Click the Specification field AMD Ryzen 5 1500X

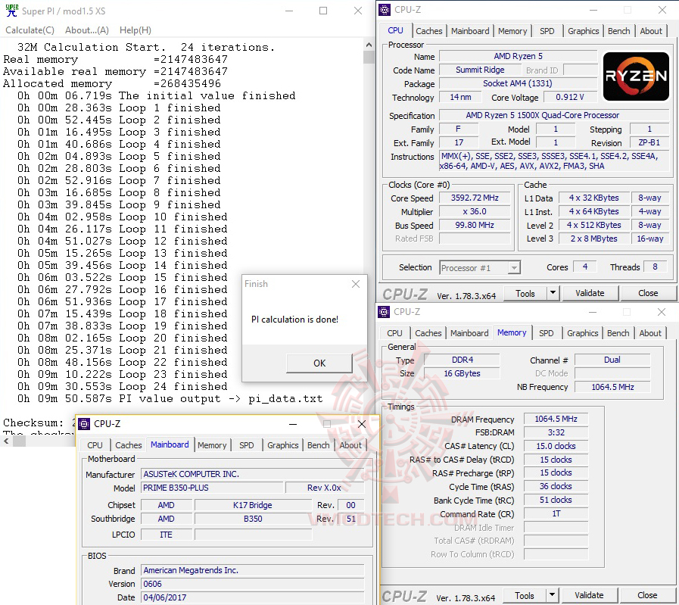[554, 115]
